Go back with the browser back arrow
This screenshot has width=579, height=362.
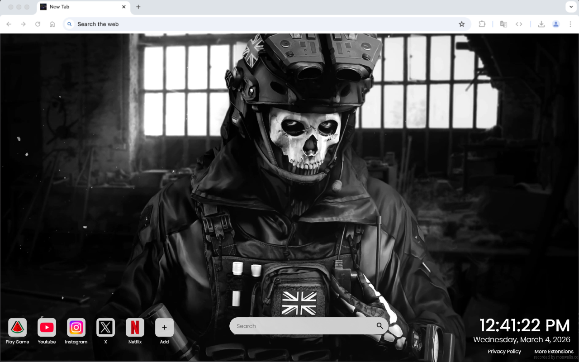tap(9, 24)
